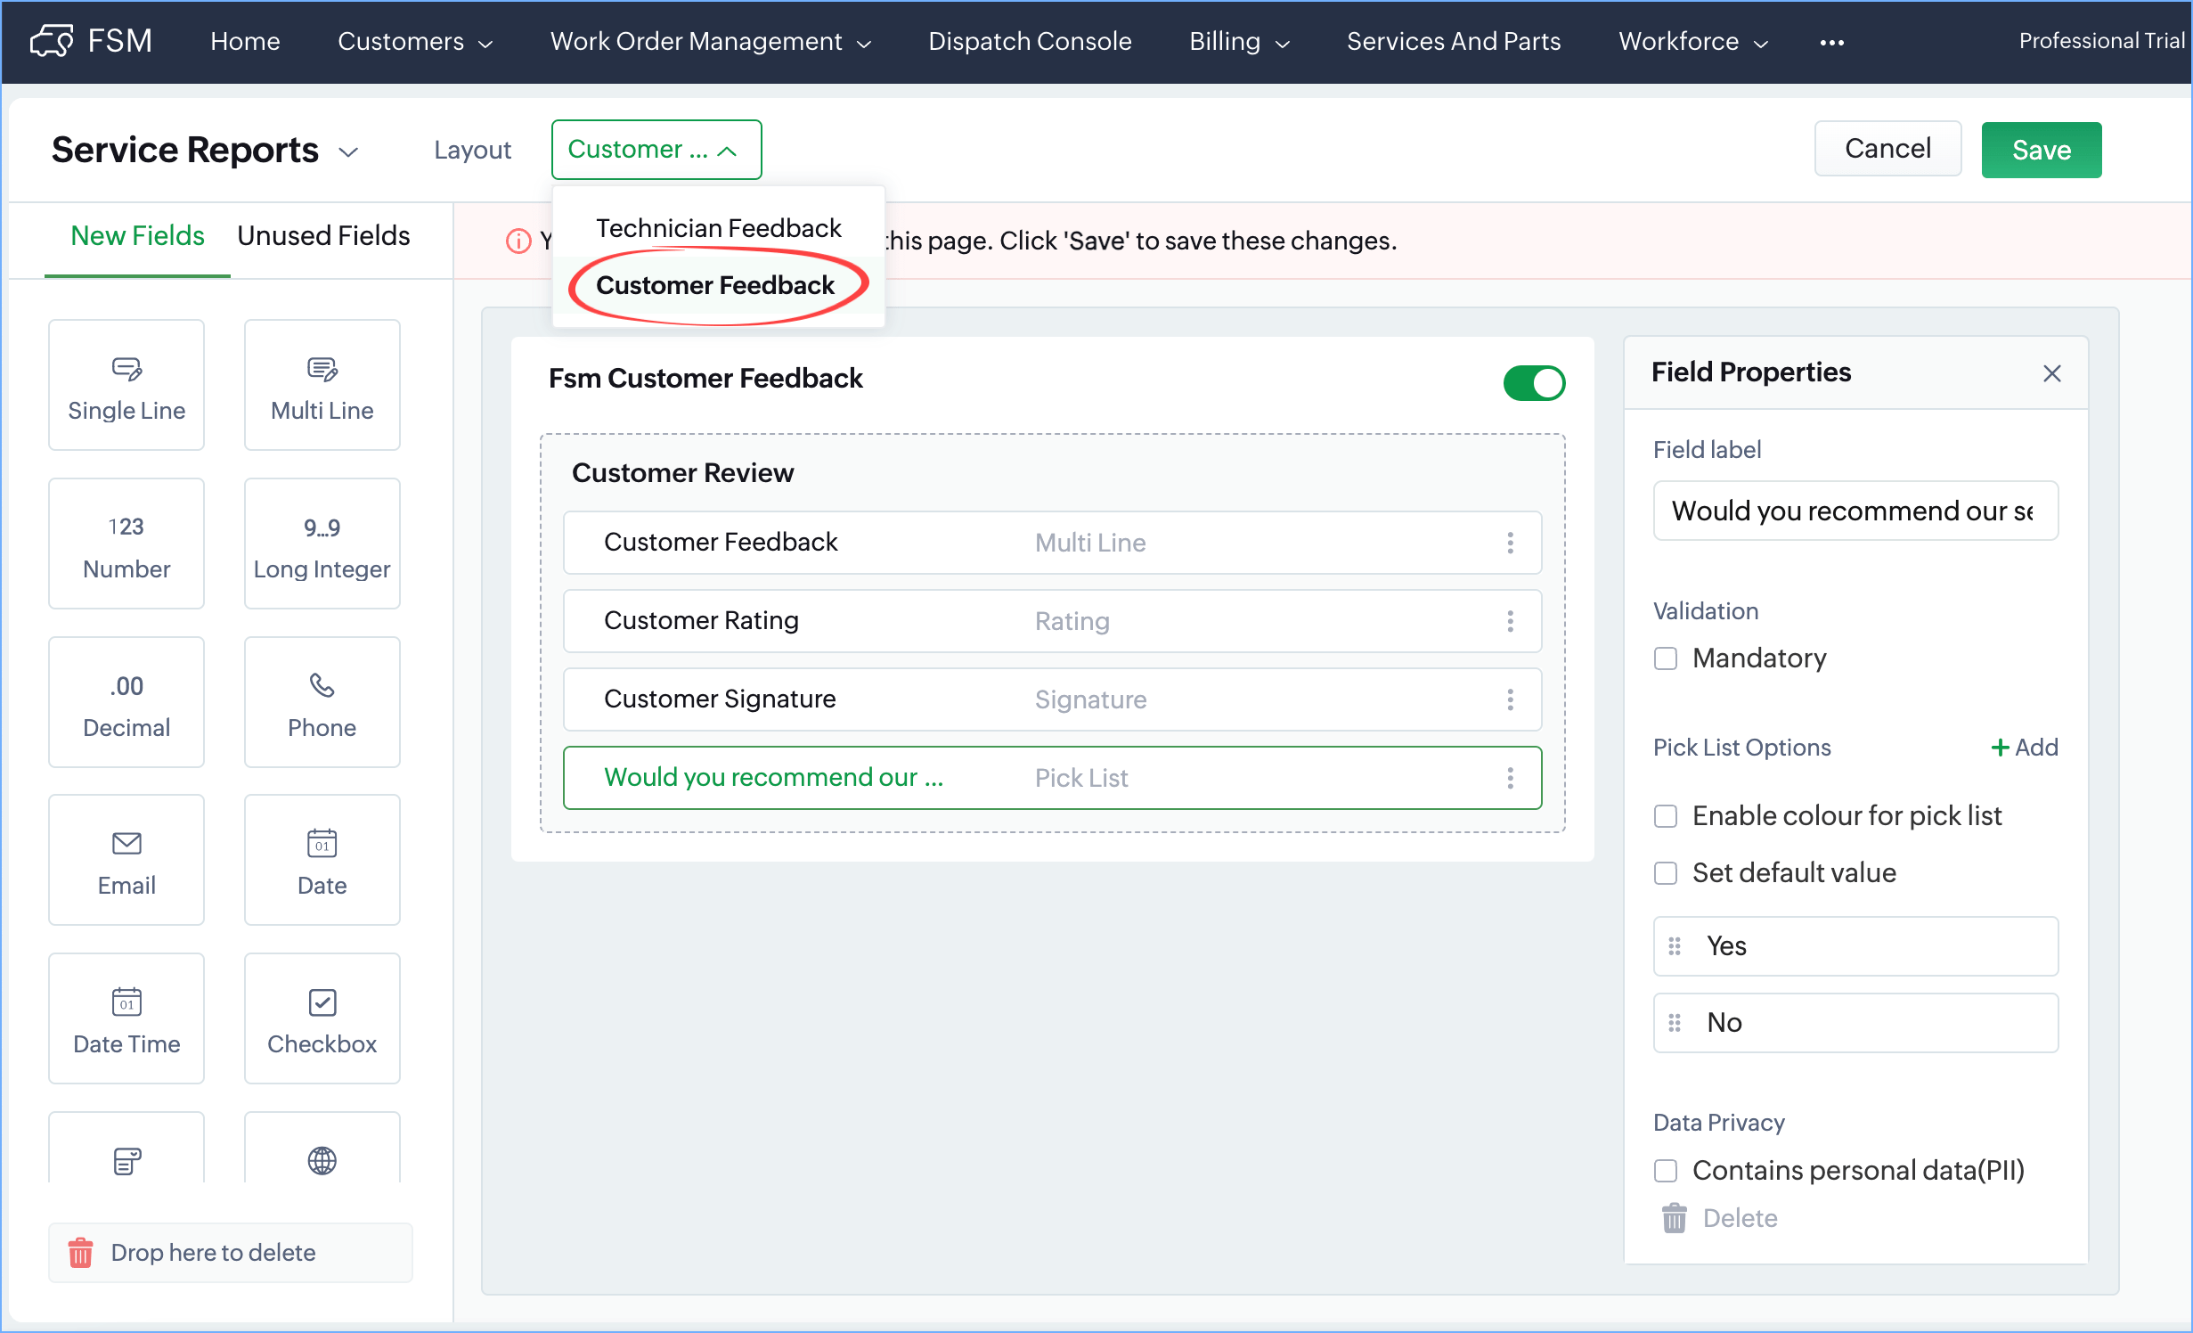
Task: Click into the Field label input
Action: tap(1855, 511)
